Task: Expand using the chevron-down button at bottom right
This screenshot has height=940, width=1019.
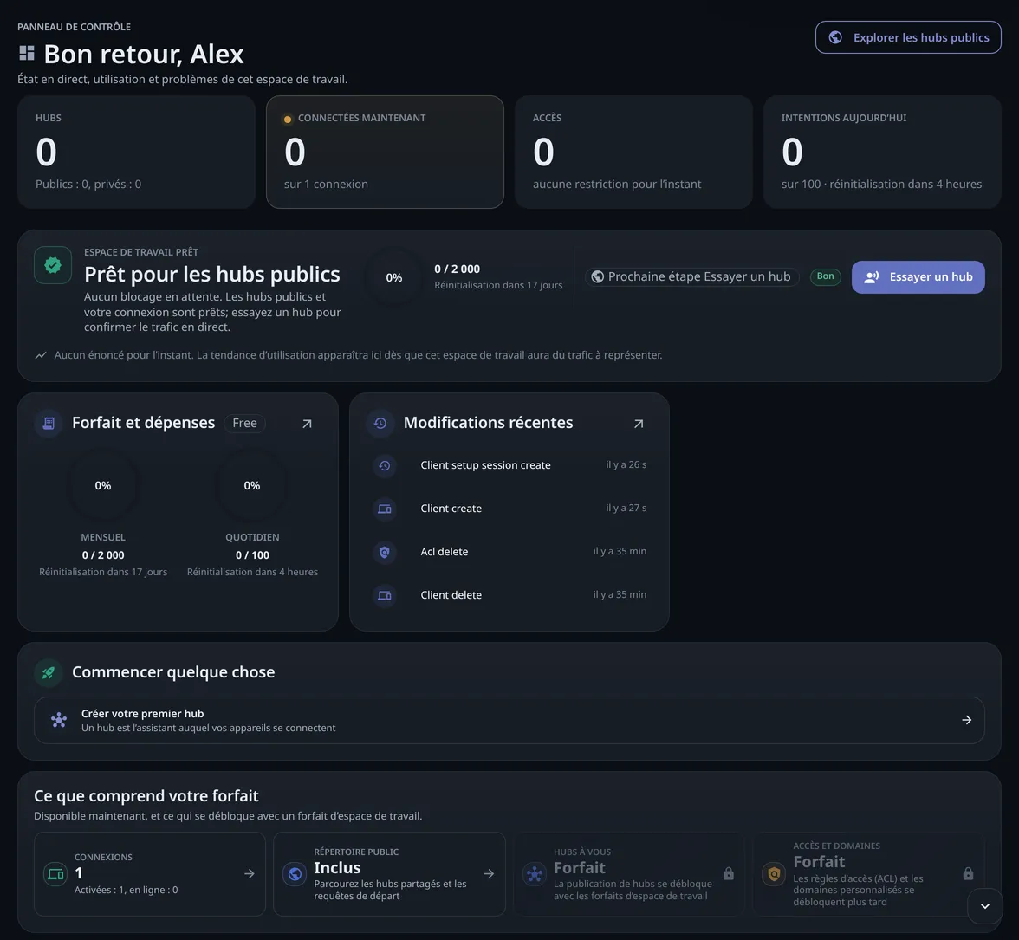Action: 984,906
